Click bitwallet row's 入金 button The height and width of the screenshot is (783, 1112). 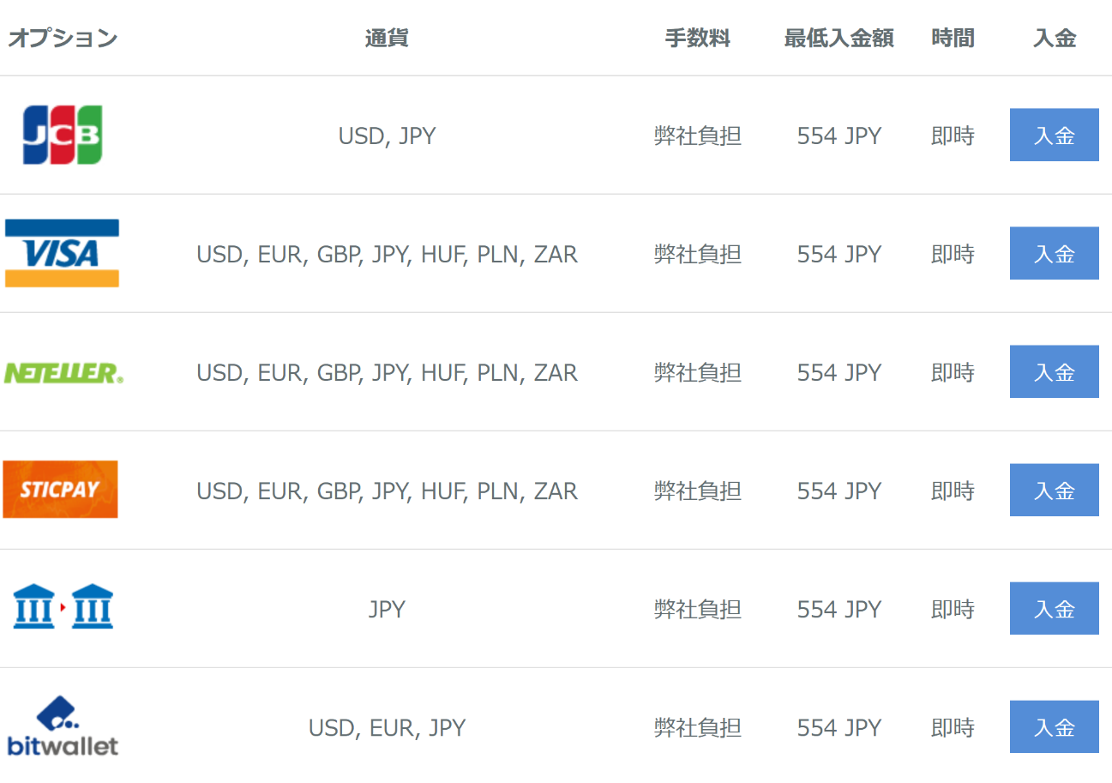click(1054, 726)
